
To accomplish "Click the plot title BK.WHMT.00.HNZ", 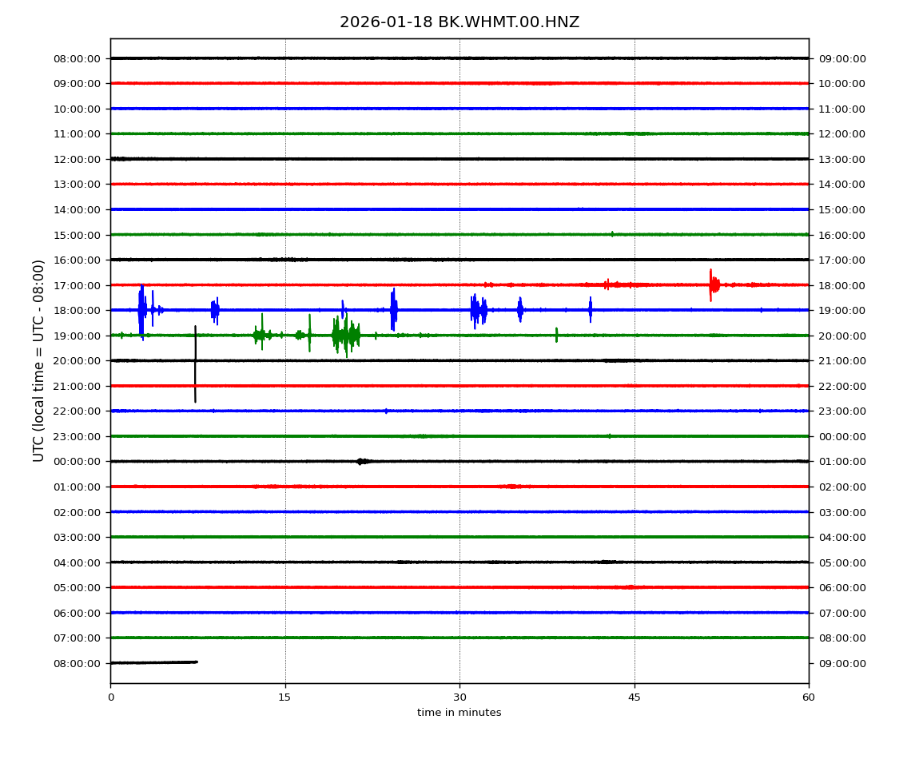I will [459, 22].
